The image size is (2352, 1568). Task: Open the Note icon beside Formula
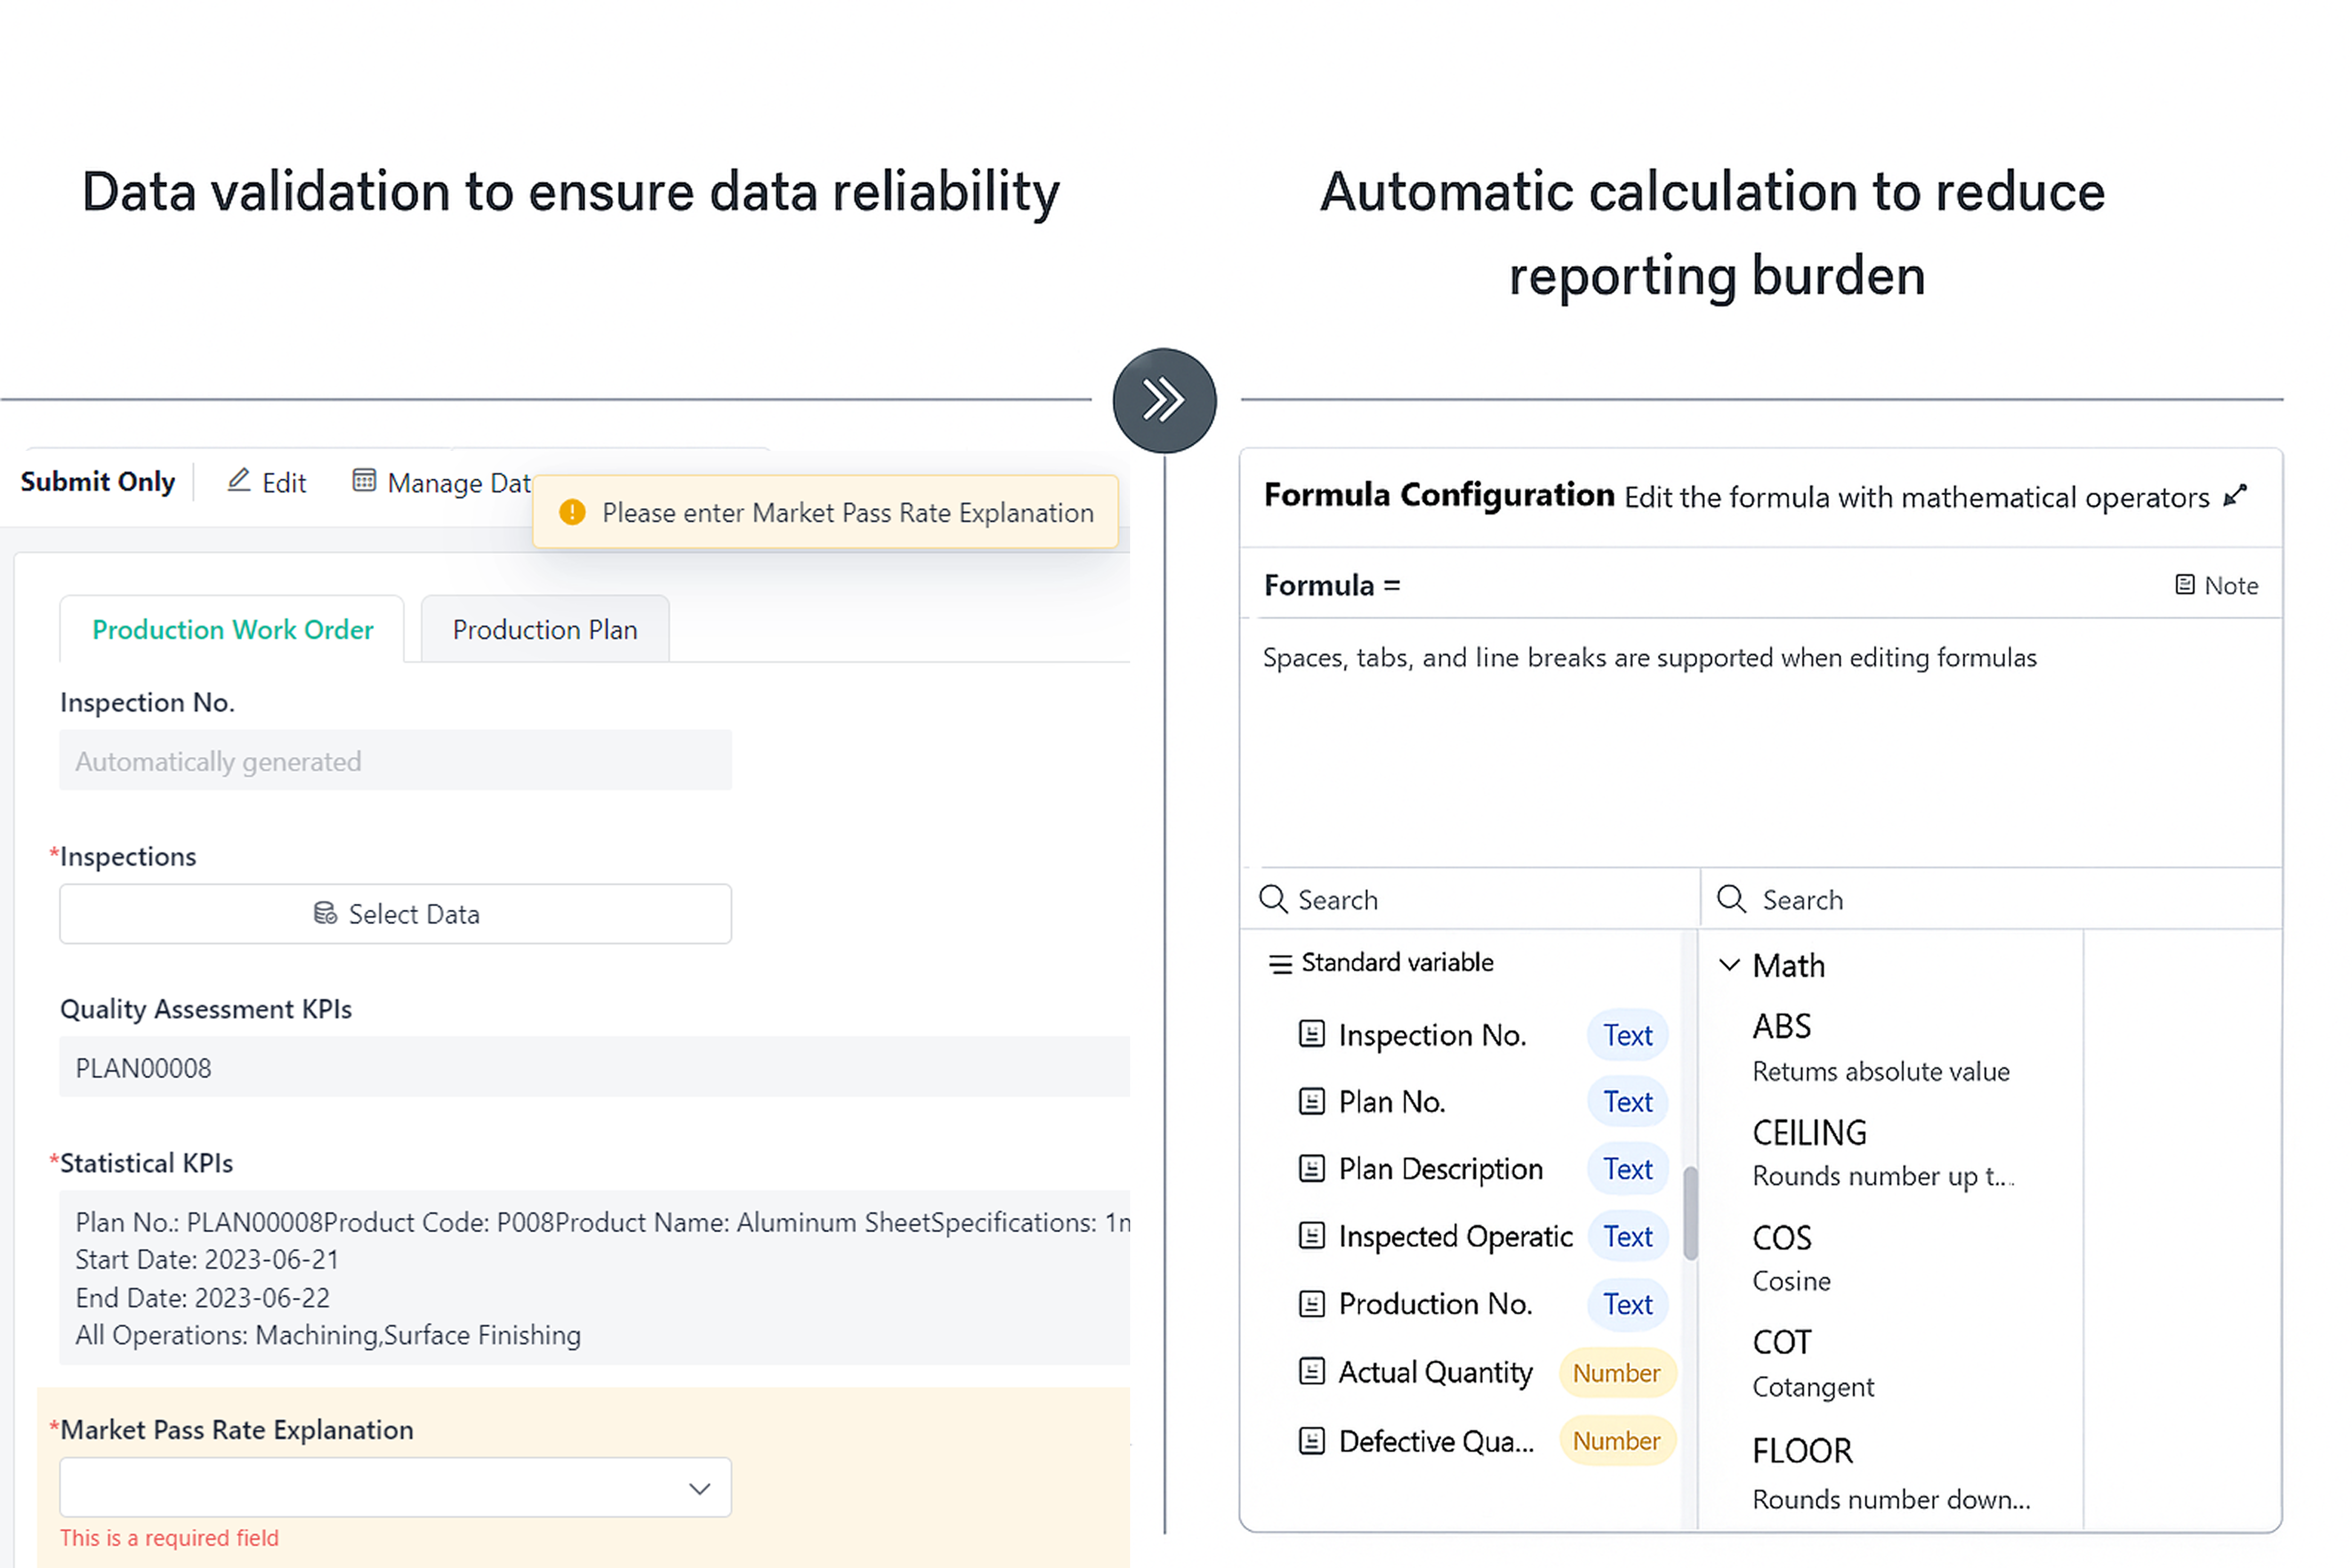[2185, 585]
